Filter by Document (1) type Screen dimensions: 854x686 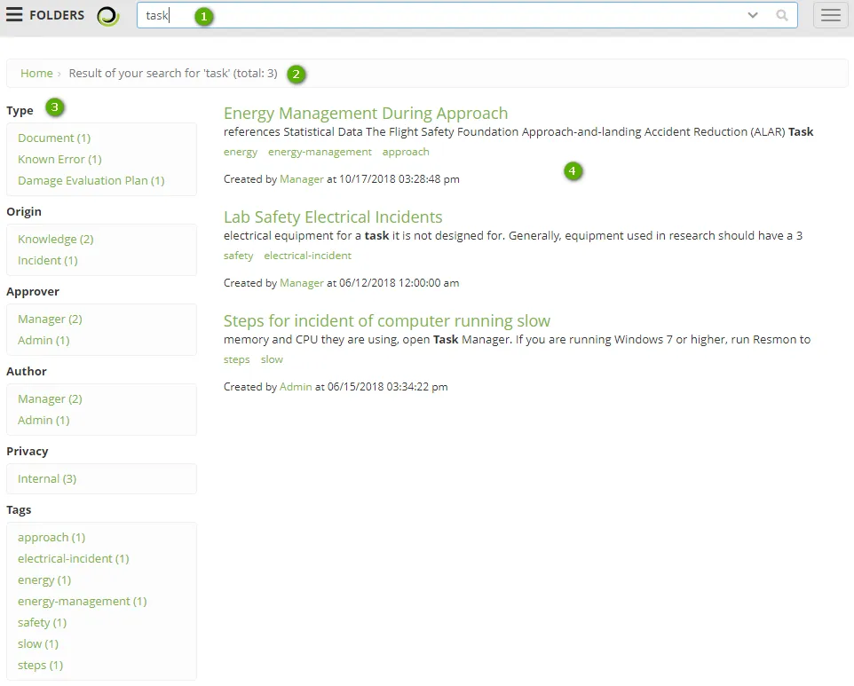[54, 138]
